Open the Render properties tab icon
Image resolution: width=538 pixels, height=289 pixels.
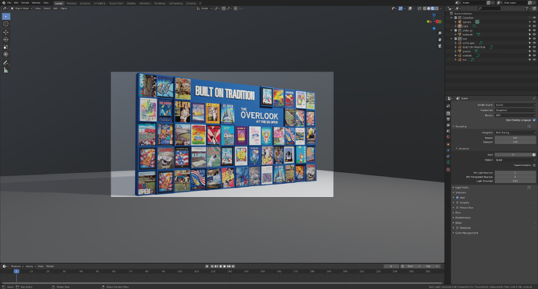[x=448, y=113]
